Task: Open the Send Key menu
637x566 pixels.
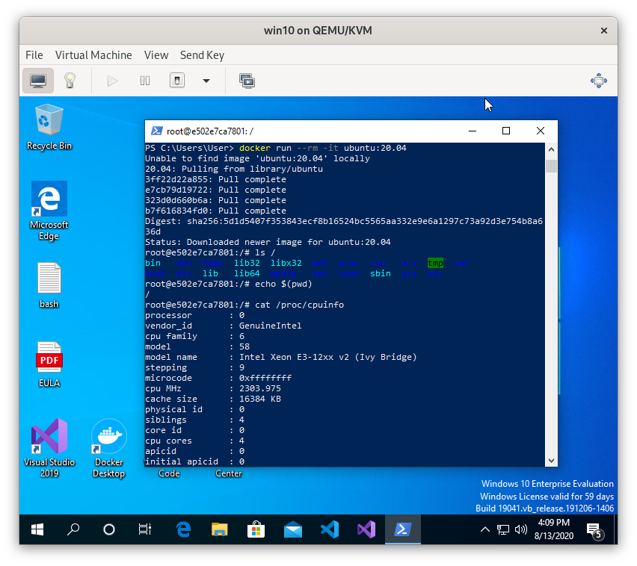Action: pos(202,55)
